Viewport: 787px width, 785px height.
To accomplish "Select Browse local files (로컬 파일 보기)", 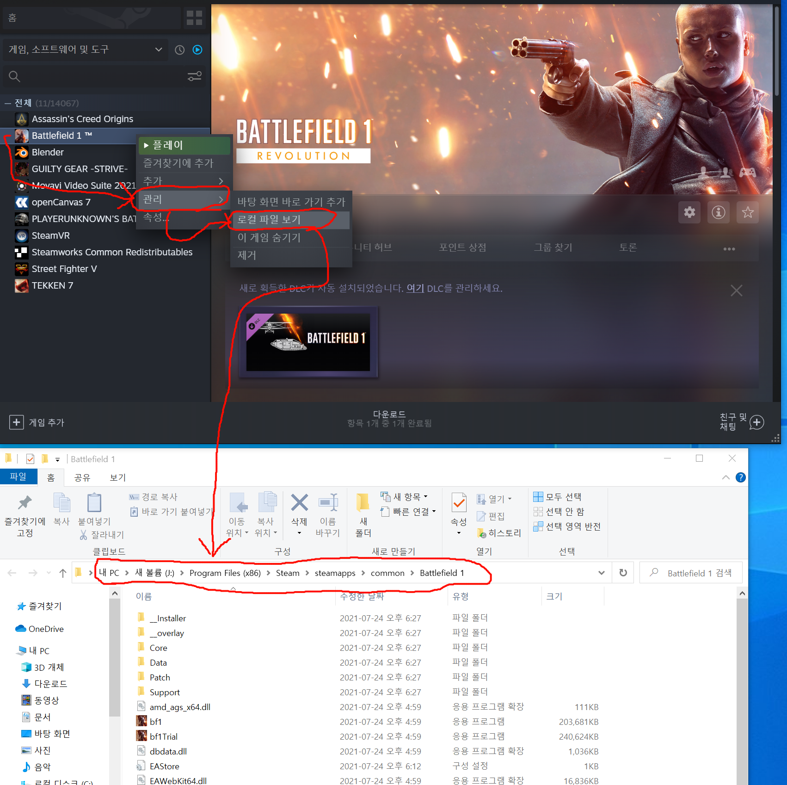I will tap(290, 219).
